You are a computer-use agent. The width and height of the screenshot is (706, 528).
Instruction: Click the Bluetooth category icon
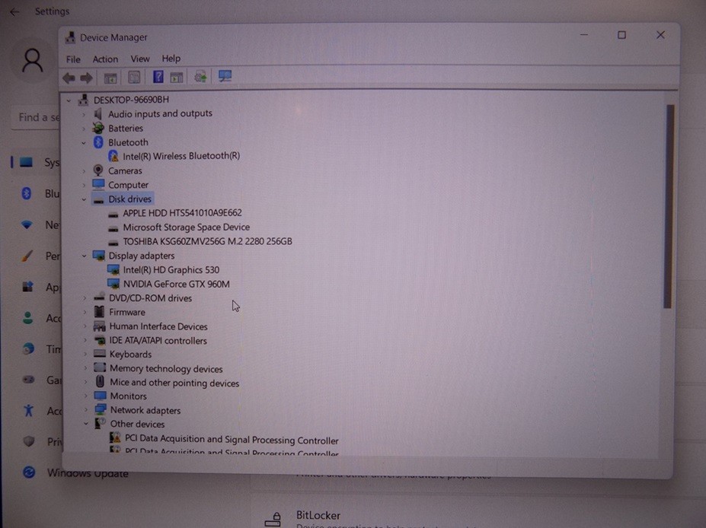(98, 142)
